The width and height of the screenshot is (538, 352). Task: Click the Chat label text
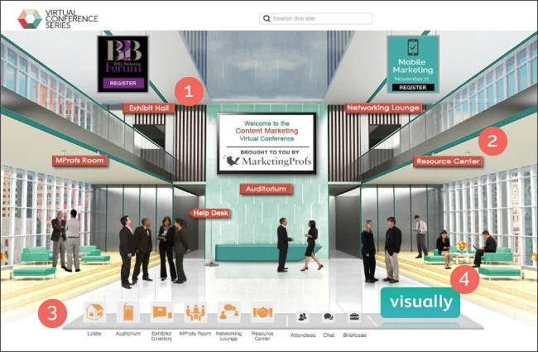click(x=329, y=335)
